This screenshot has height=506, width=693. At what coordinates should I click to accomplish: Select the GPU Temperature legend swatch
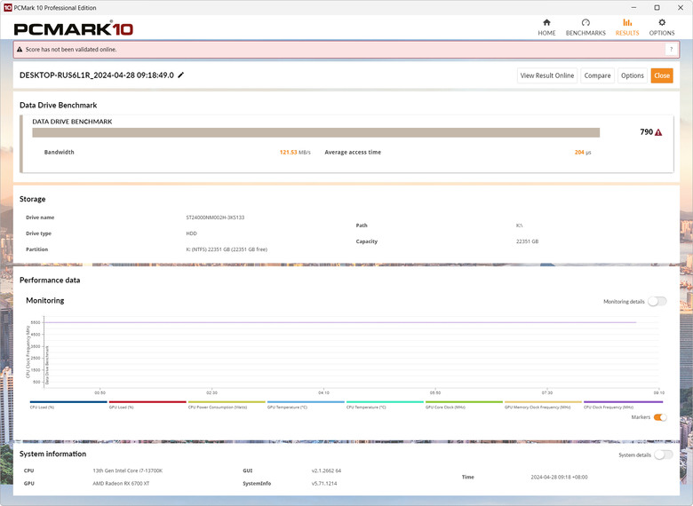click(306, 402)
